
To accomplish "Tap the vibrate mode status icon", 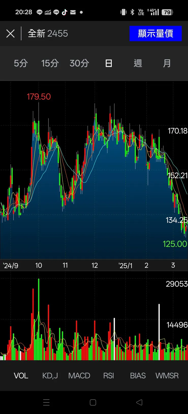I will 123,12.
